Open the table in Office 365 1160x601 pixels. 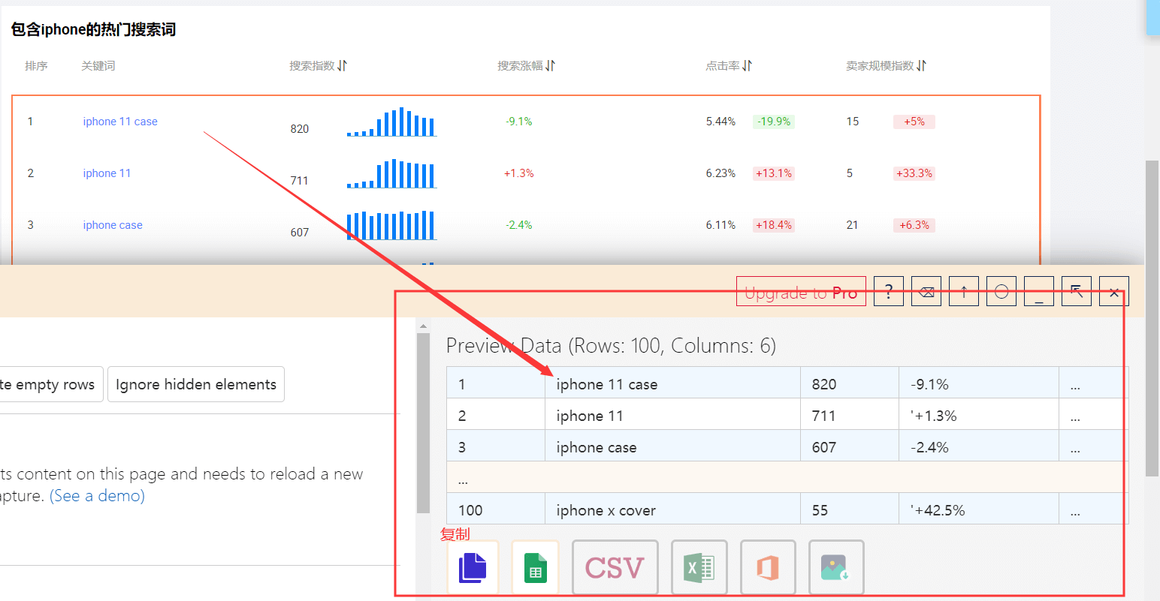tap(767, 567)
